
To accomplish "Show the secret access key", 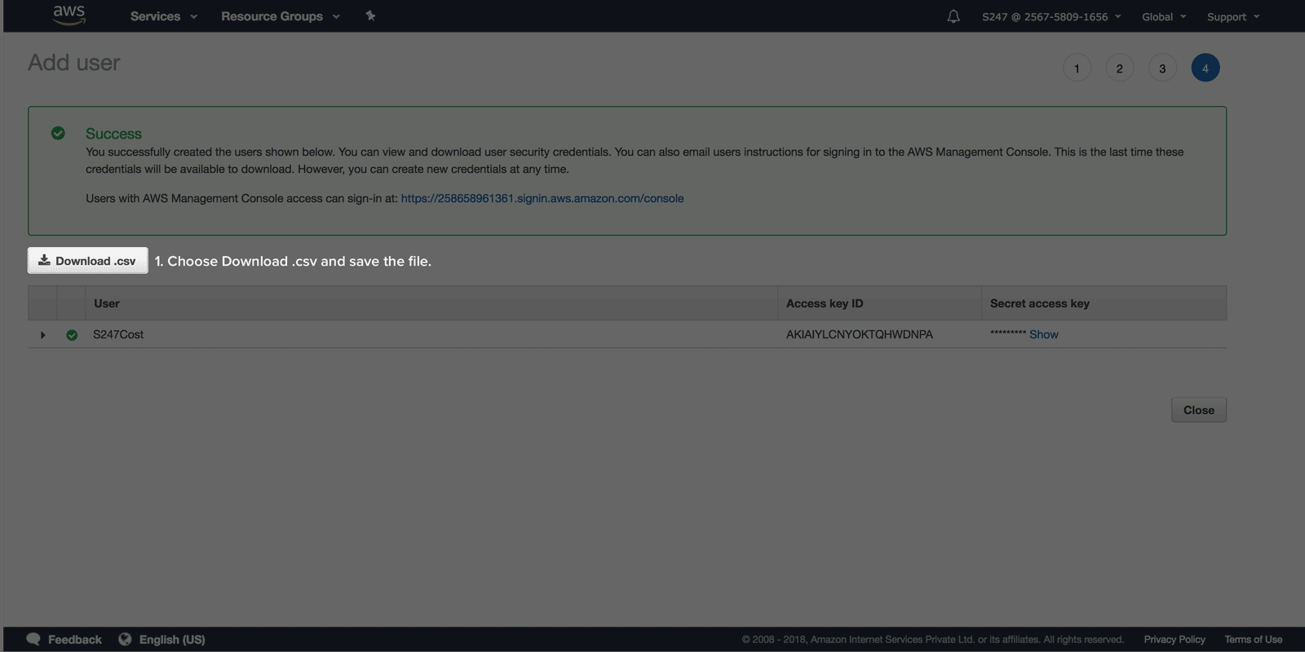I will (x=1044, y=334).
